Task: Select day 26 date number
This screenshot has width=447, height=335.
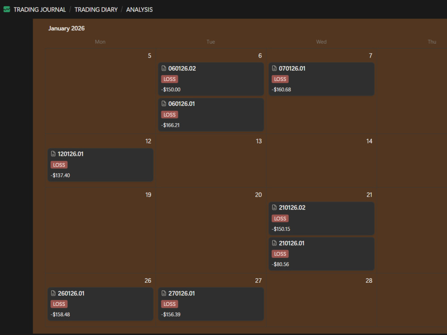Action: 148,281
